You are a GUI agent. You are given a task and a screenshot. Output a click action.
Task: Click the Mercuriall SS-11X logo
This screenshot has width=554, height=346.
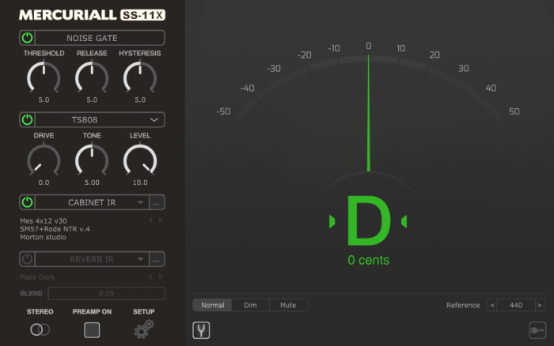click(x=92, y=15)
